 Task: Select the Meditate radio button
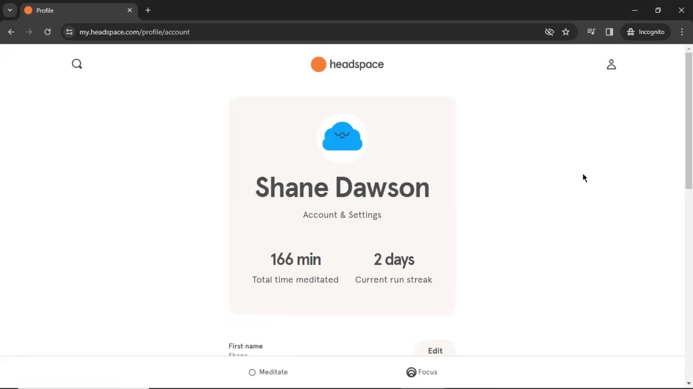coord(252,372)
